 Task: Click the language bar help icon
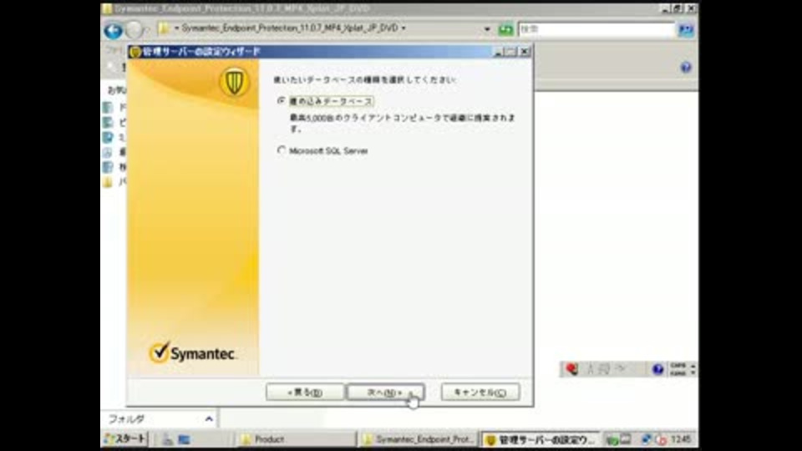pos(657,368)
